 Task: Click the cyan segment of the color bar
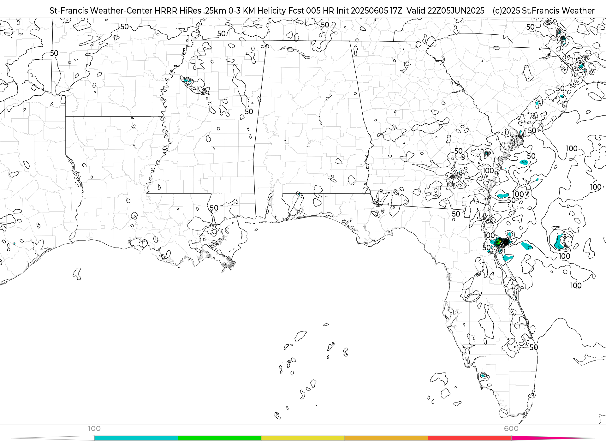136,438
